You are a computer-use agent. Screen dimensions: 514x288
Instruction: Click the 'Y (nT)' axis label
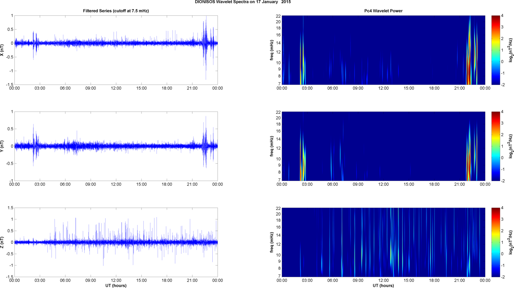[x=3, y=146]
